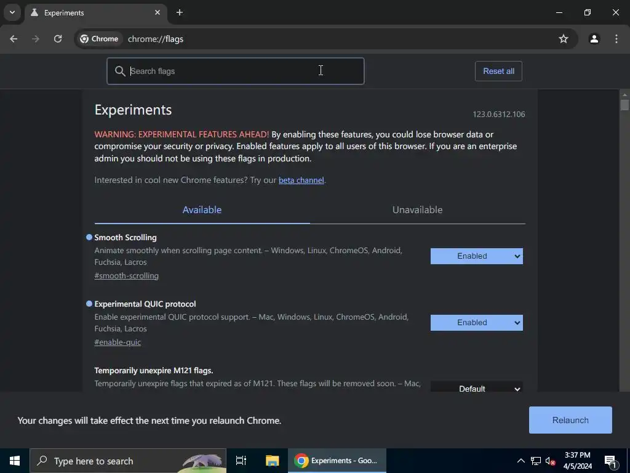Click the magnifier icon in Search flags
The height and width of the screenshot is (473, 630).
[120, 71]
